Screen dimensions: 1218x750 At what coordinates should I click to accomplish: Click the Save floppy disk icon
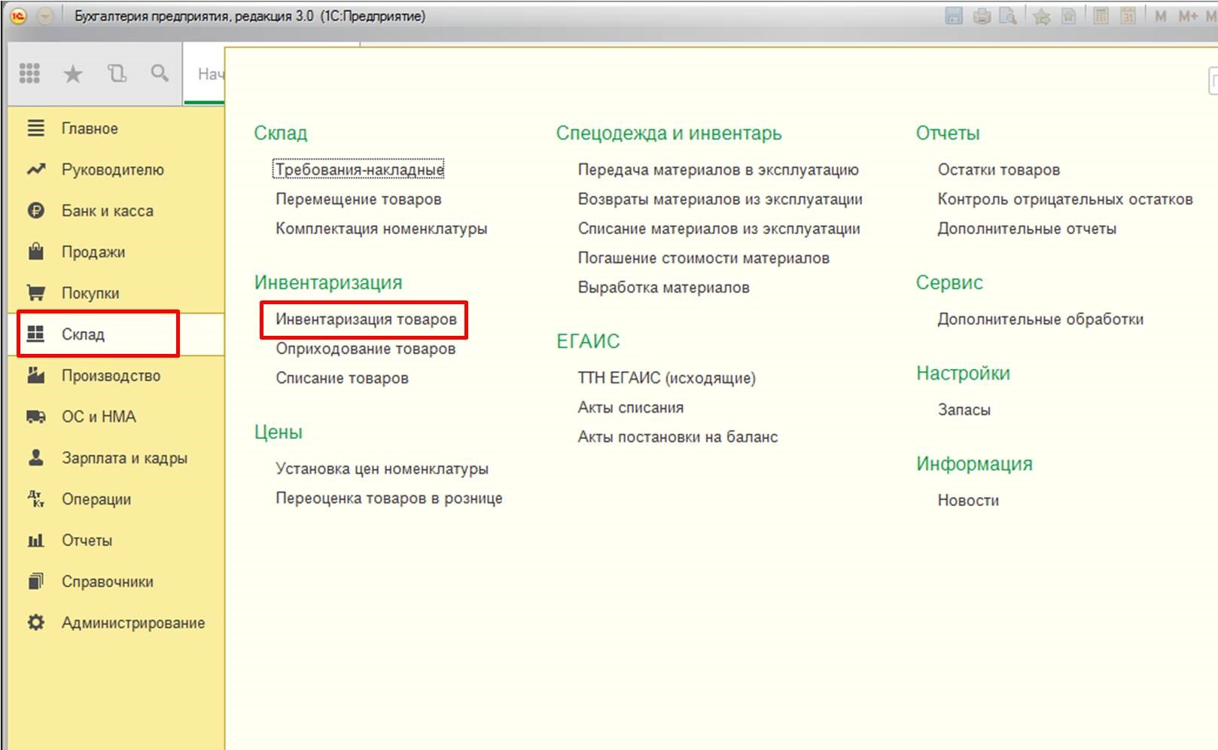[x=954, y=16]
